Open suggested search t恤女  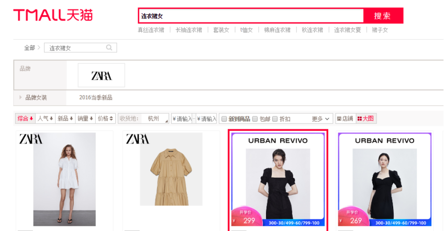[247, 30]
